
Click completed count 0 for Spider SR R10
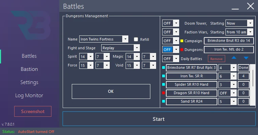[243, 84]
